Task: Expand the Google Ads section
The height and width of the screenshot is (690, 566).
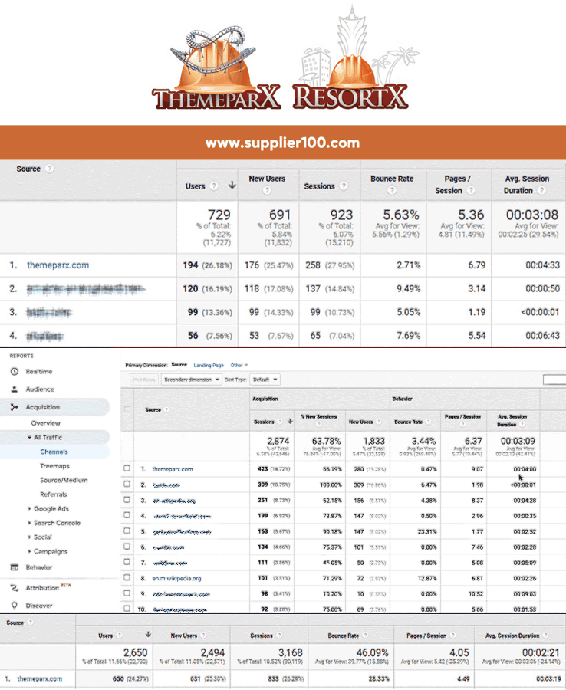Action: [29, 509]
